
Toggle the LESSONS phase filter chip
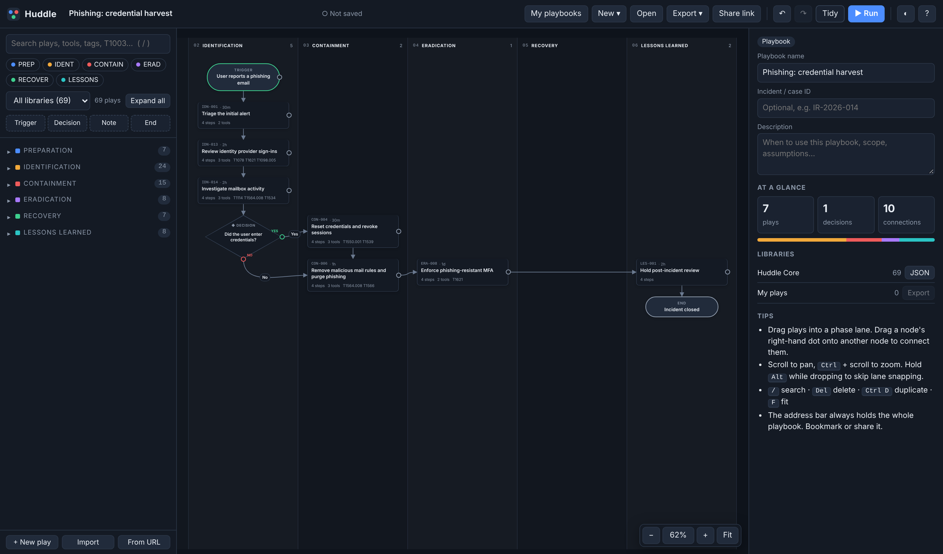[80, 80]
